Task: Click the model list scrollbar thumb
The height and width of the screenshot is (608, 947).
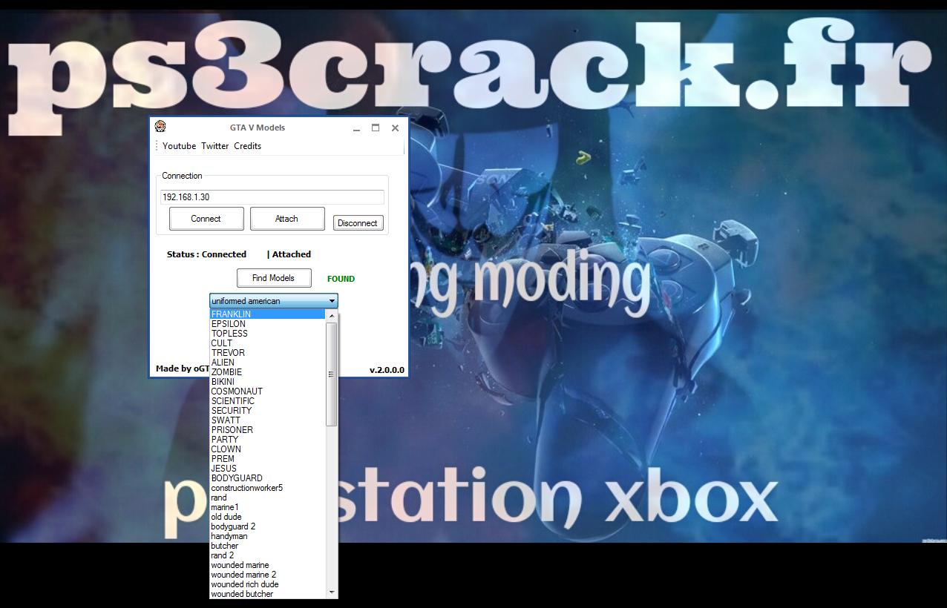Action: [332, 374]
